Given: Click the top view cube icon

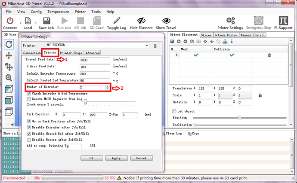Looking at the screenshot, I should (9, 111).
